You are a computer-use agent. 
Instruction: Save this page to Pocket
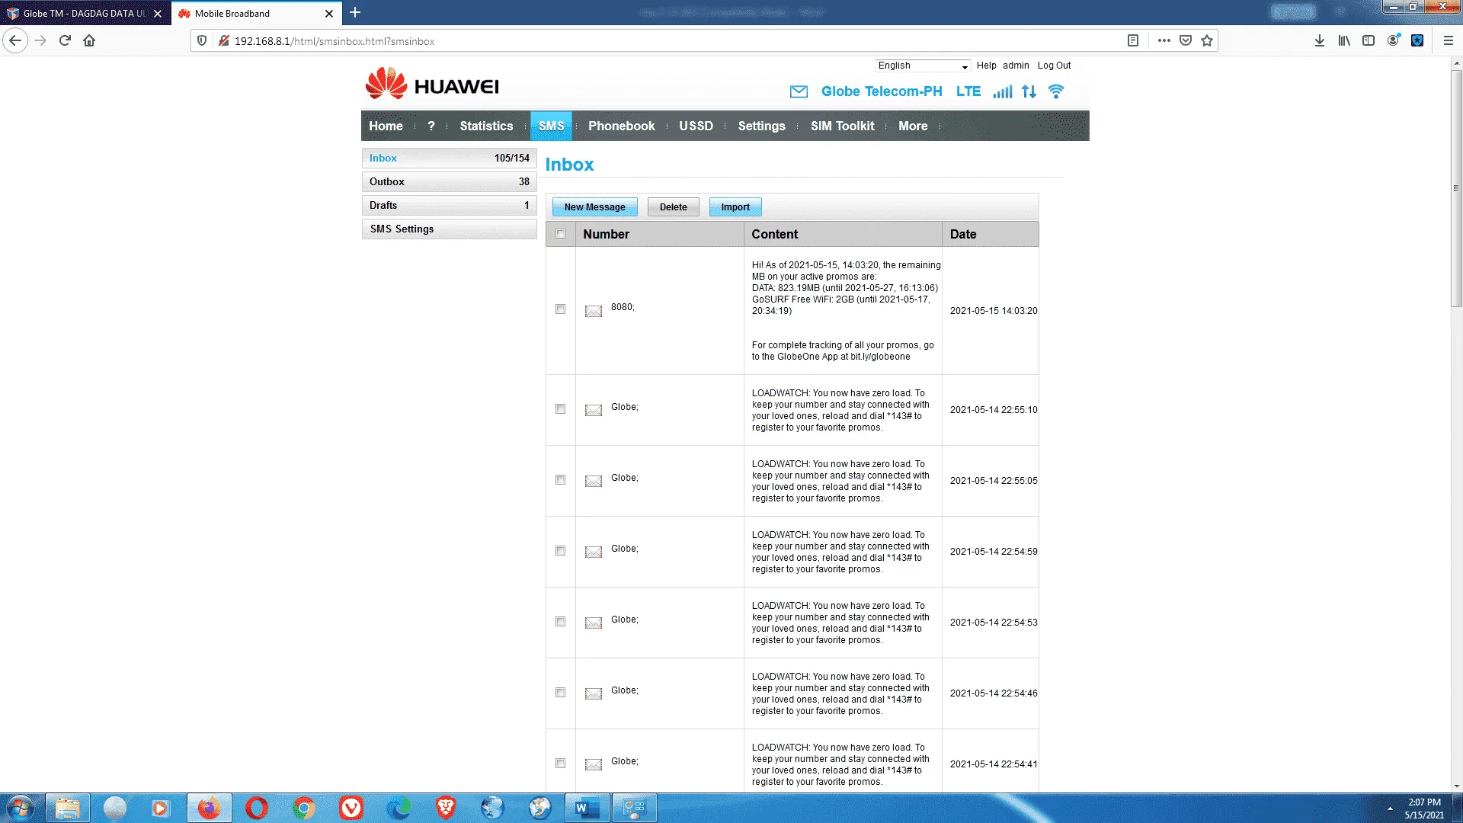tap(1186, 40)
